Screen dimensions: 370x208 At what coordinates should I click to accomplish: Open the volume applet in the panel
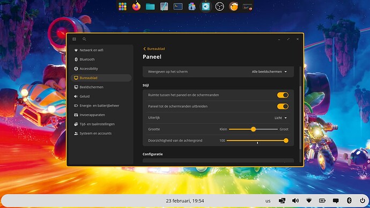point(295,200)
